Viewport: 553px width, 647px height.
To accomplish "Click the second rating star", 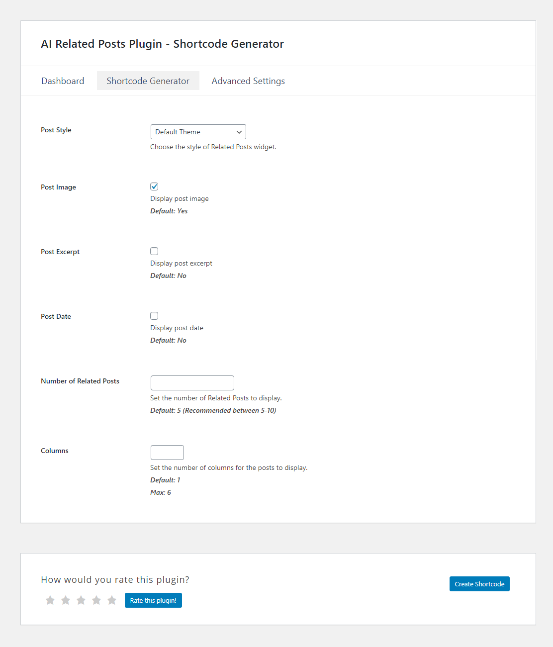I will (66, 600).
